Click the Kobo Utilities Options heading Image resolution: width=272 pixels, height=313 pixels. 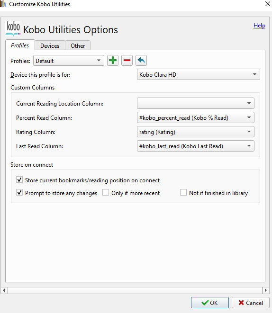tap(71, 30)
